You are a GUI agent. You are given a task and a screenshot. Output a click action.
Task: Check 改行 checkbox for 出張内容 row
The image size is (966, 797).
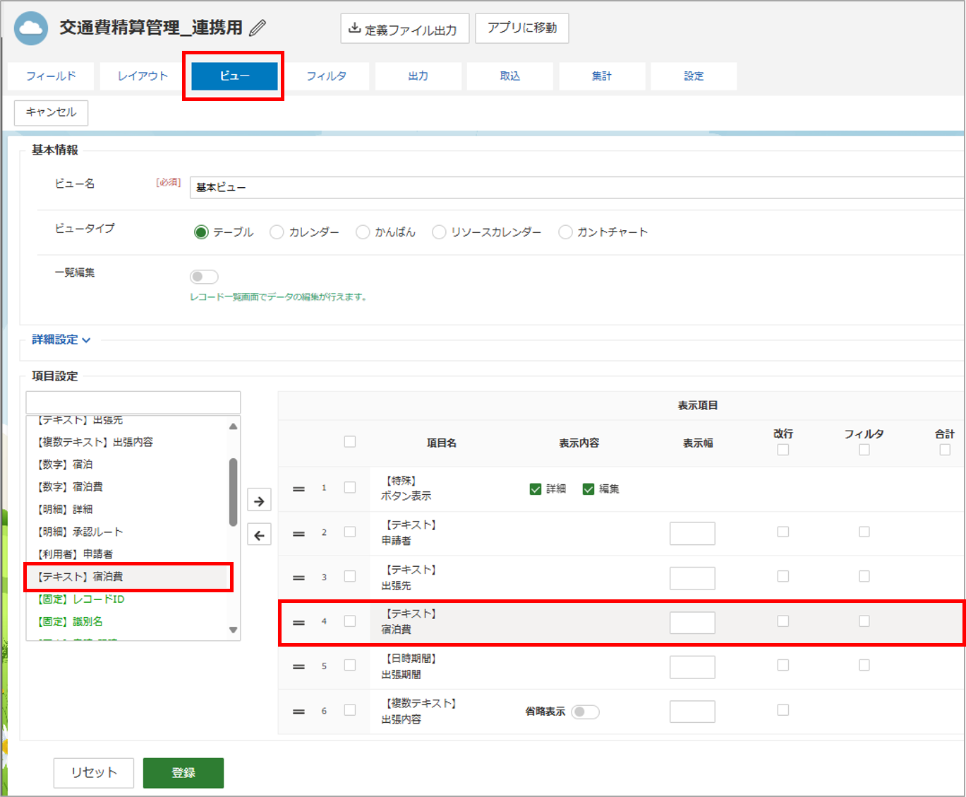(x=783, y=710)
